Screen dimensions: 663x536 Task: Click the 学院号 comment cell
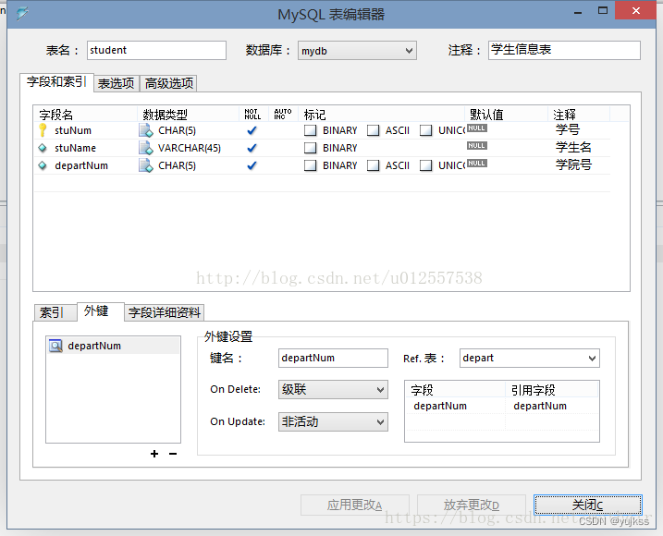[573, 164]
